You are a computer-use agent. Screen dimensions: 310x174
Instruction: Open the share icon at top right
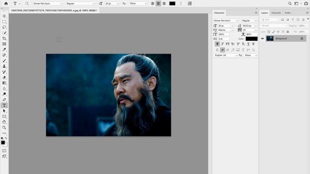[x=306, y=3]
